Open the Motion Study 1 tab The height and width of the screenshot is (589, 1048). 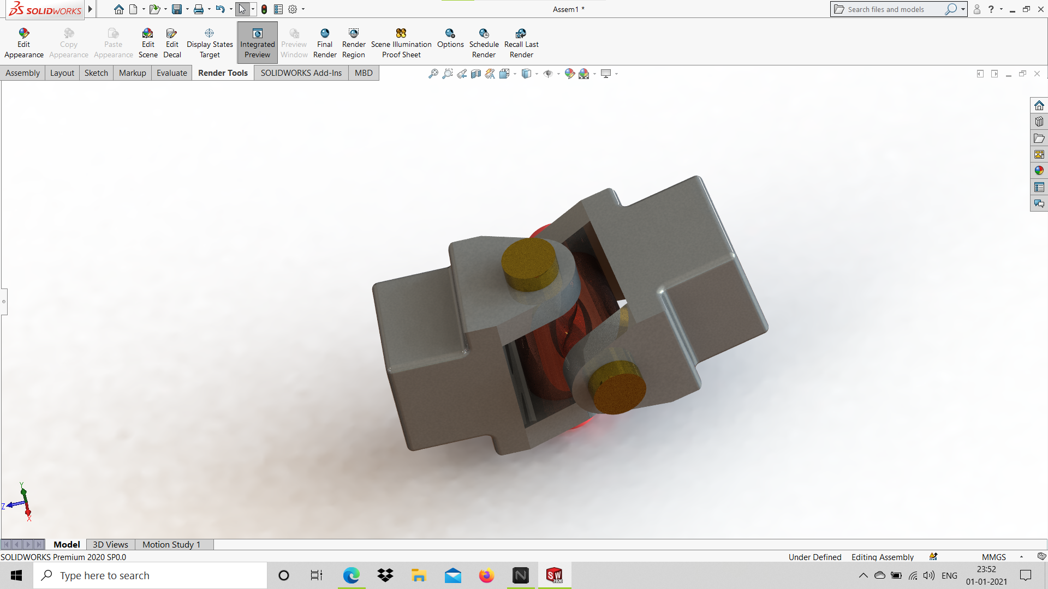point(171,544)
